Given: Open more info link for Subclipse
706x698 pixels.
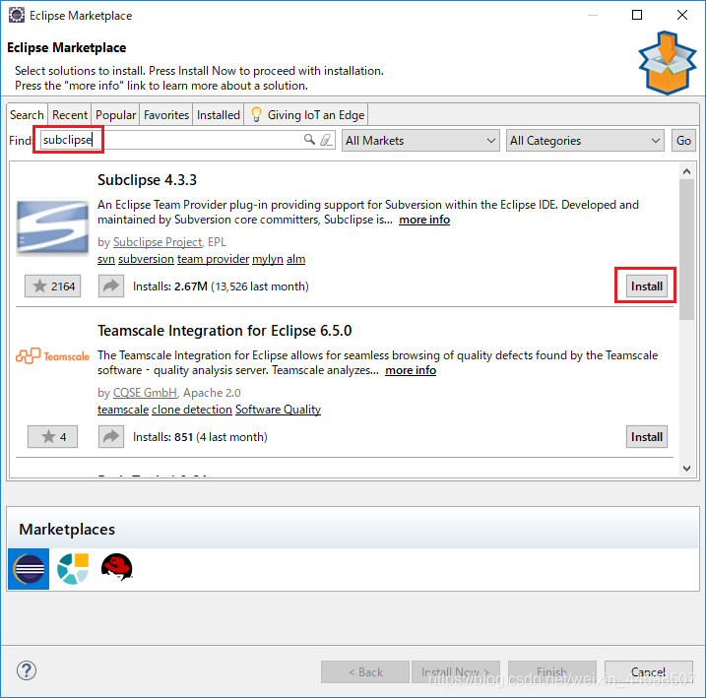Looking at the screenshot, I should click(x=424, y=220).
